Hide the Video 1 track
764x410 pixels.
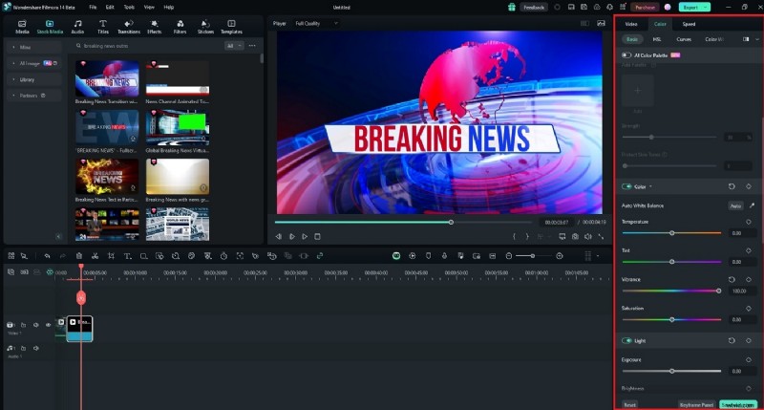pyautogui.click(x=49, y=325)
